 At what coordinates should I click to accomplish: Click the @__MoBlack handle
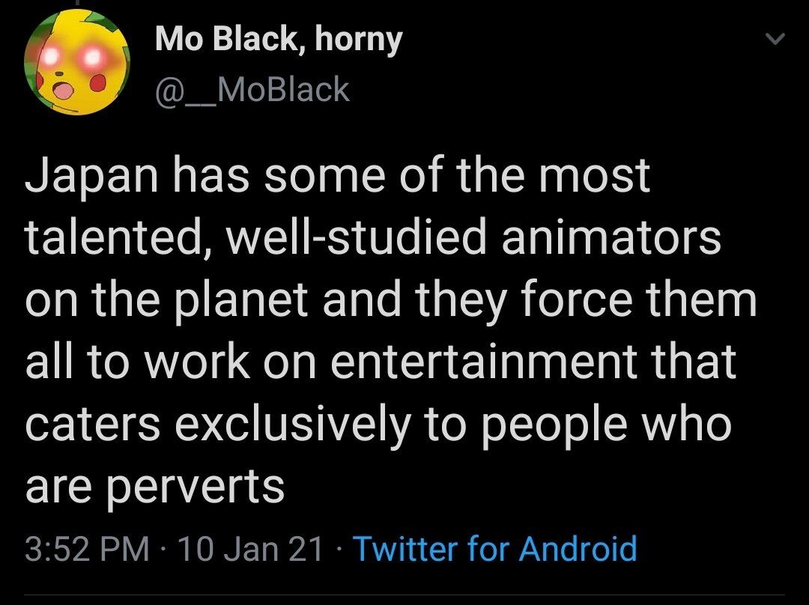[x=252, y=90]
